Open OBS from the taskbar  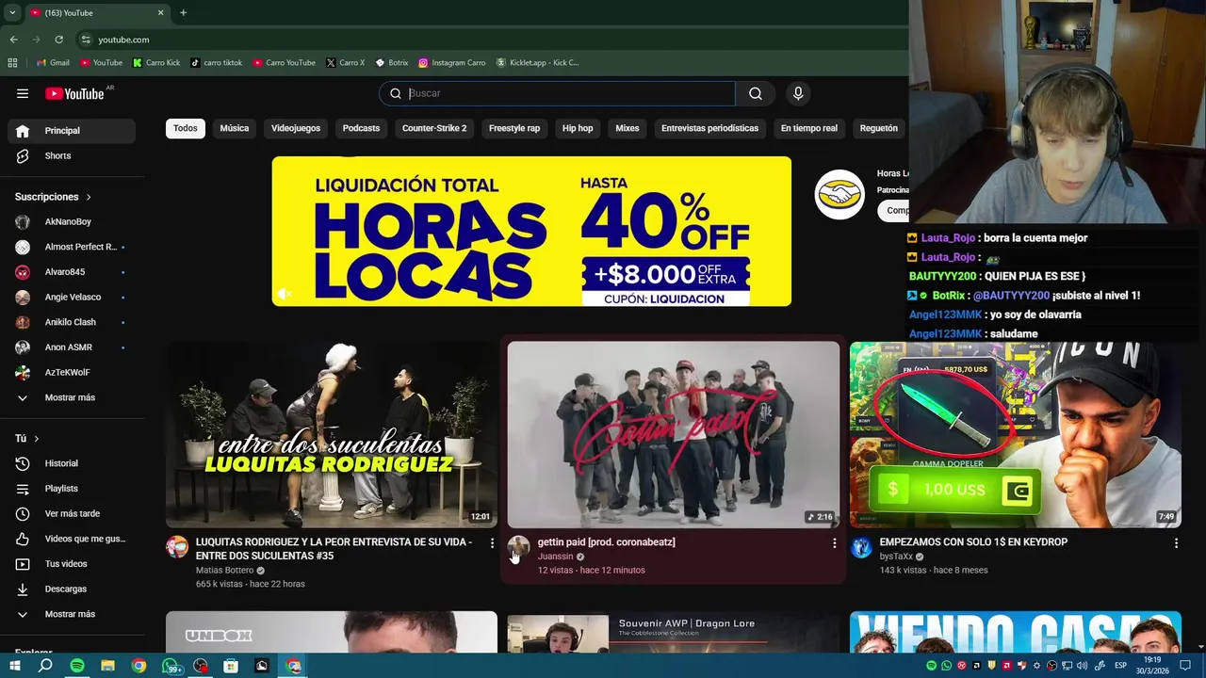pos(200,666)
